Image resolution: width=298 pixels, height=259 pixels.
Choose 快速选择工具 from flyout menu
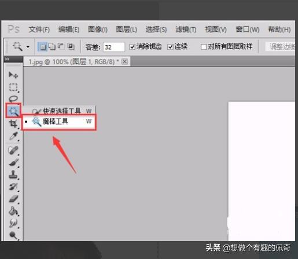point(60,111)
